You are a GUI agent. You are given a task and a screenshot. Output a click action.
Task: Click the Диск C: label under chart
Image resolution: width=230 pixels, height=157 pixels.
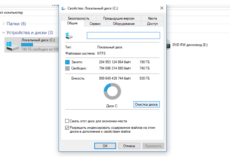[112, 106]
